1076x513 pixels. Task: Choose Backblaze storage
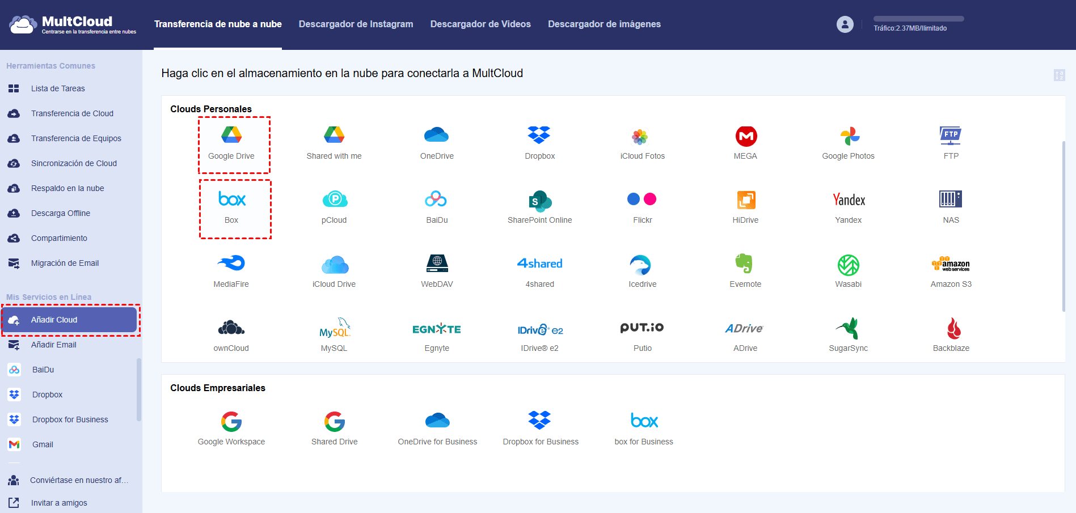(x=951, y=336)
